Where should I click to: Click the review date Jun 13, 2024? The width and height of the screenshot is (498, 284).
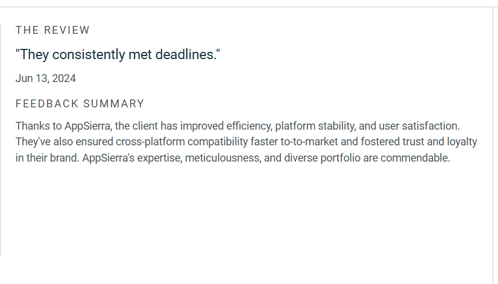46,78
